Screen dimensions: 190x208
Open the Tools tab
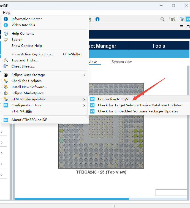pos(159,46)
